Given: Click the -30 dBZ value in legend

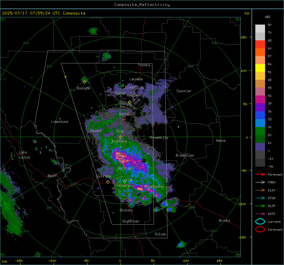Looking at the screenshot, I should 270,166.
